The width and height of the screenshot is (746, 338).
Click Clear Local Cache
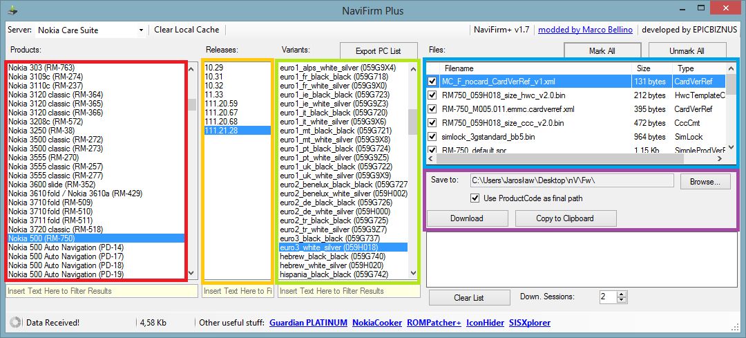pyautogui.click(x=186, y=30)
